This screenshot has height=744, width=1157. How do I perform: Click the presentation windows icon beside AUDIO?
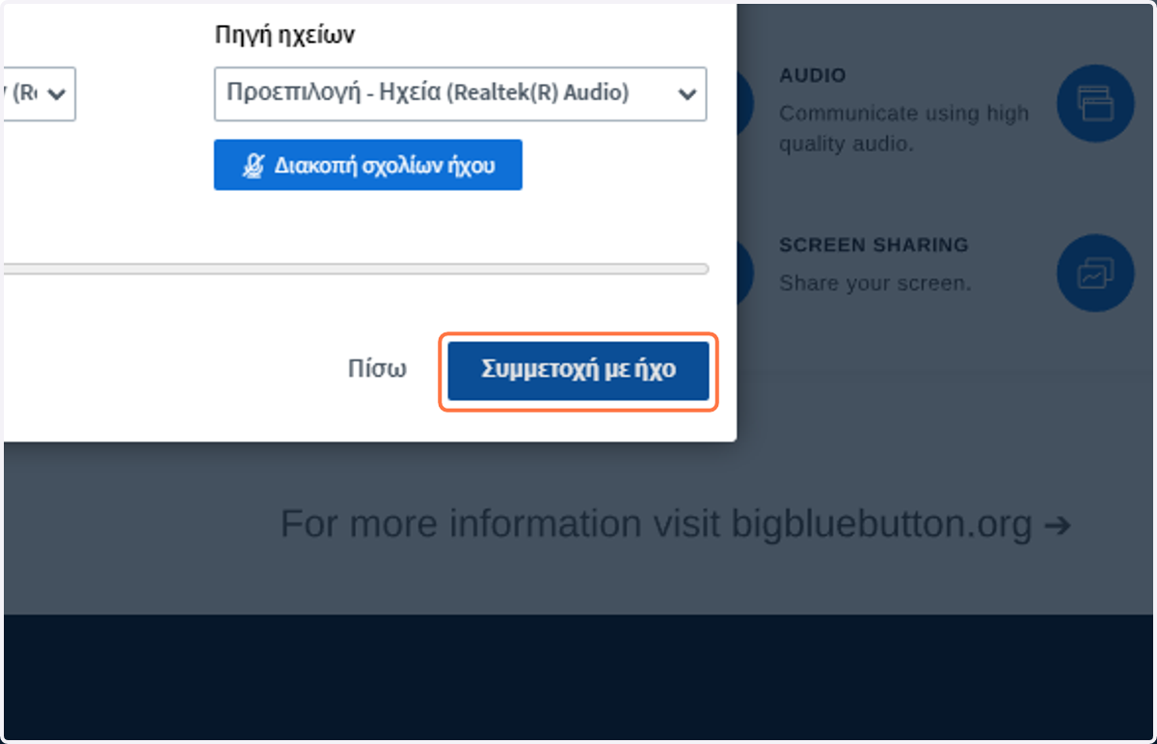tap(1094, 103)
